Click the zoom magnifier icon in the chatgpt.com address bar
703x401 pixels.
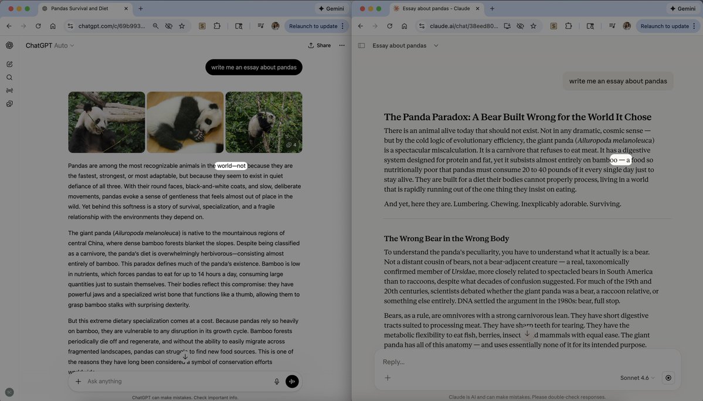[x=155, y=26]
